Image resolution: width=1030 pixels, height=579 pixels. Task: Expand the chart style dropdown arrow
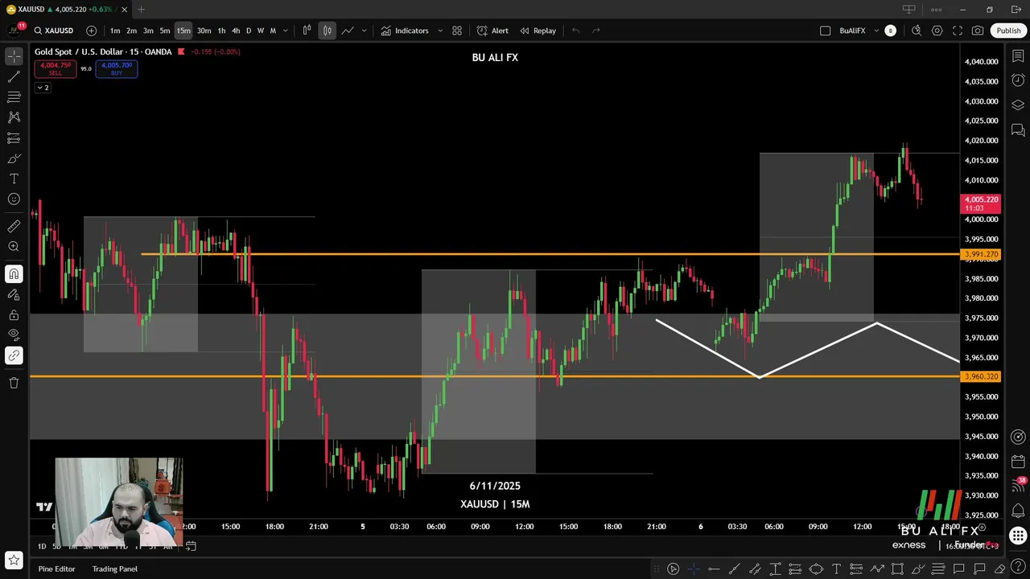coord(364,31)
